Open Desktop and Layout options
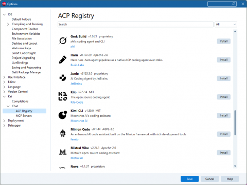The image size is (247, 185). tap(25, 44)
